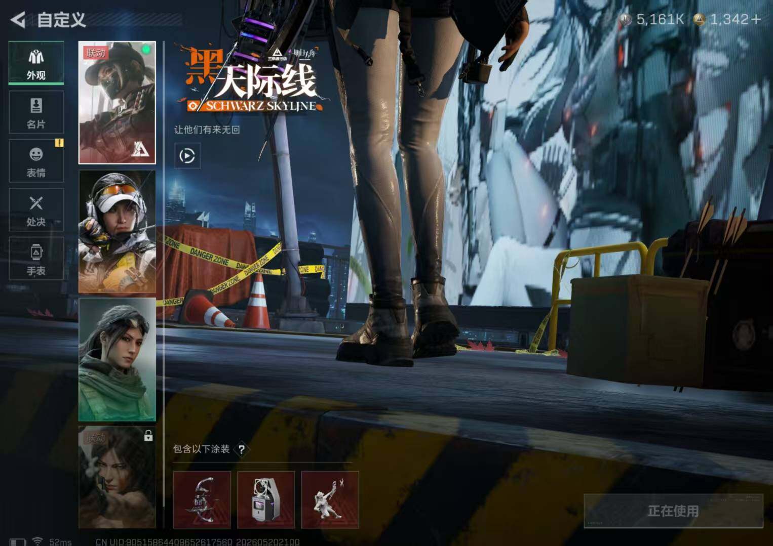
Task: Click the 5,161K currency icon
Action: (627, 20)
